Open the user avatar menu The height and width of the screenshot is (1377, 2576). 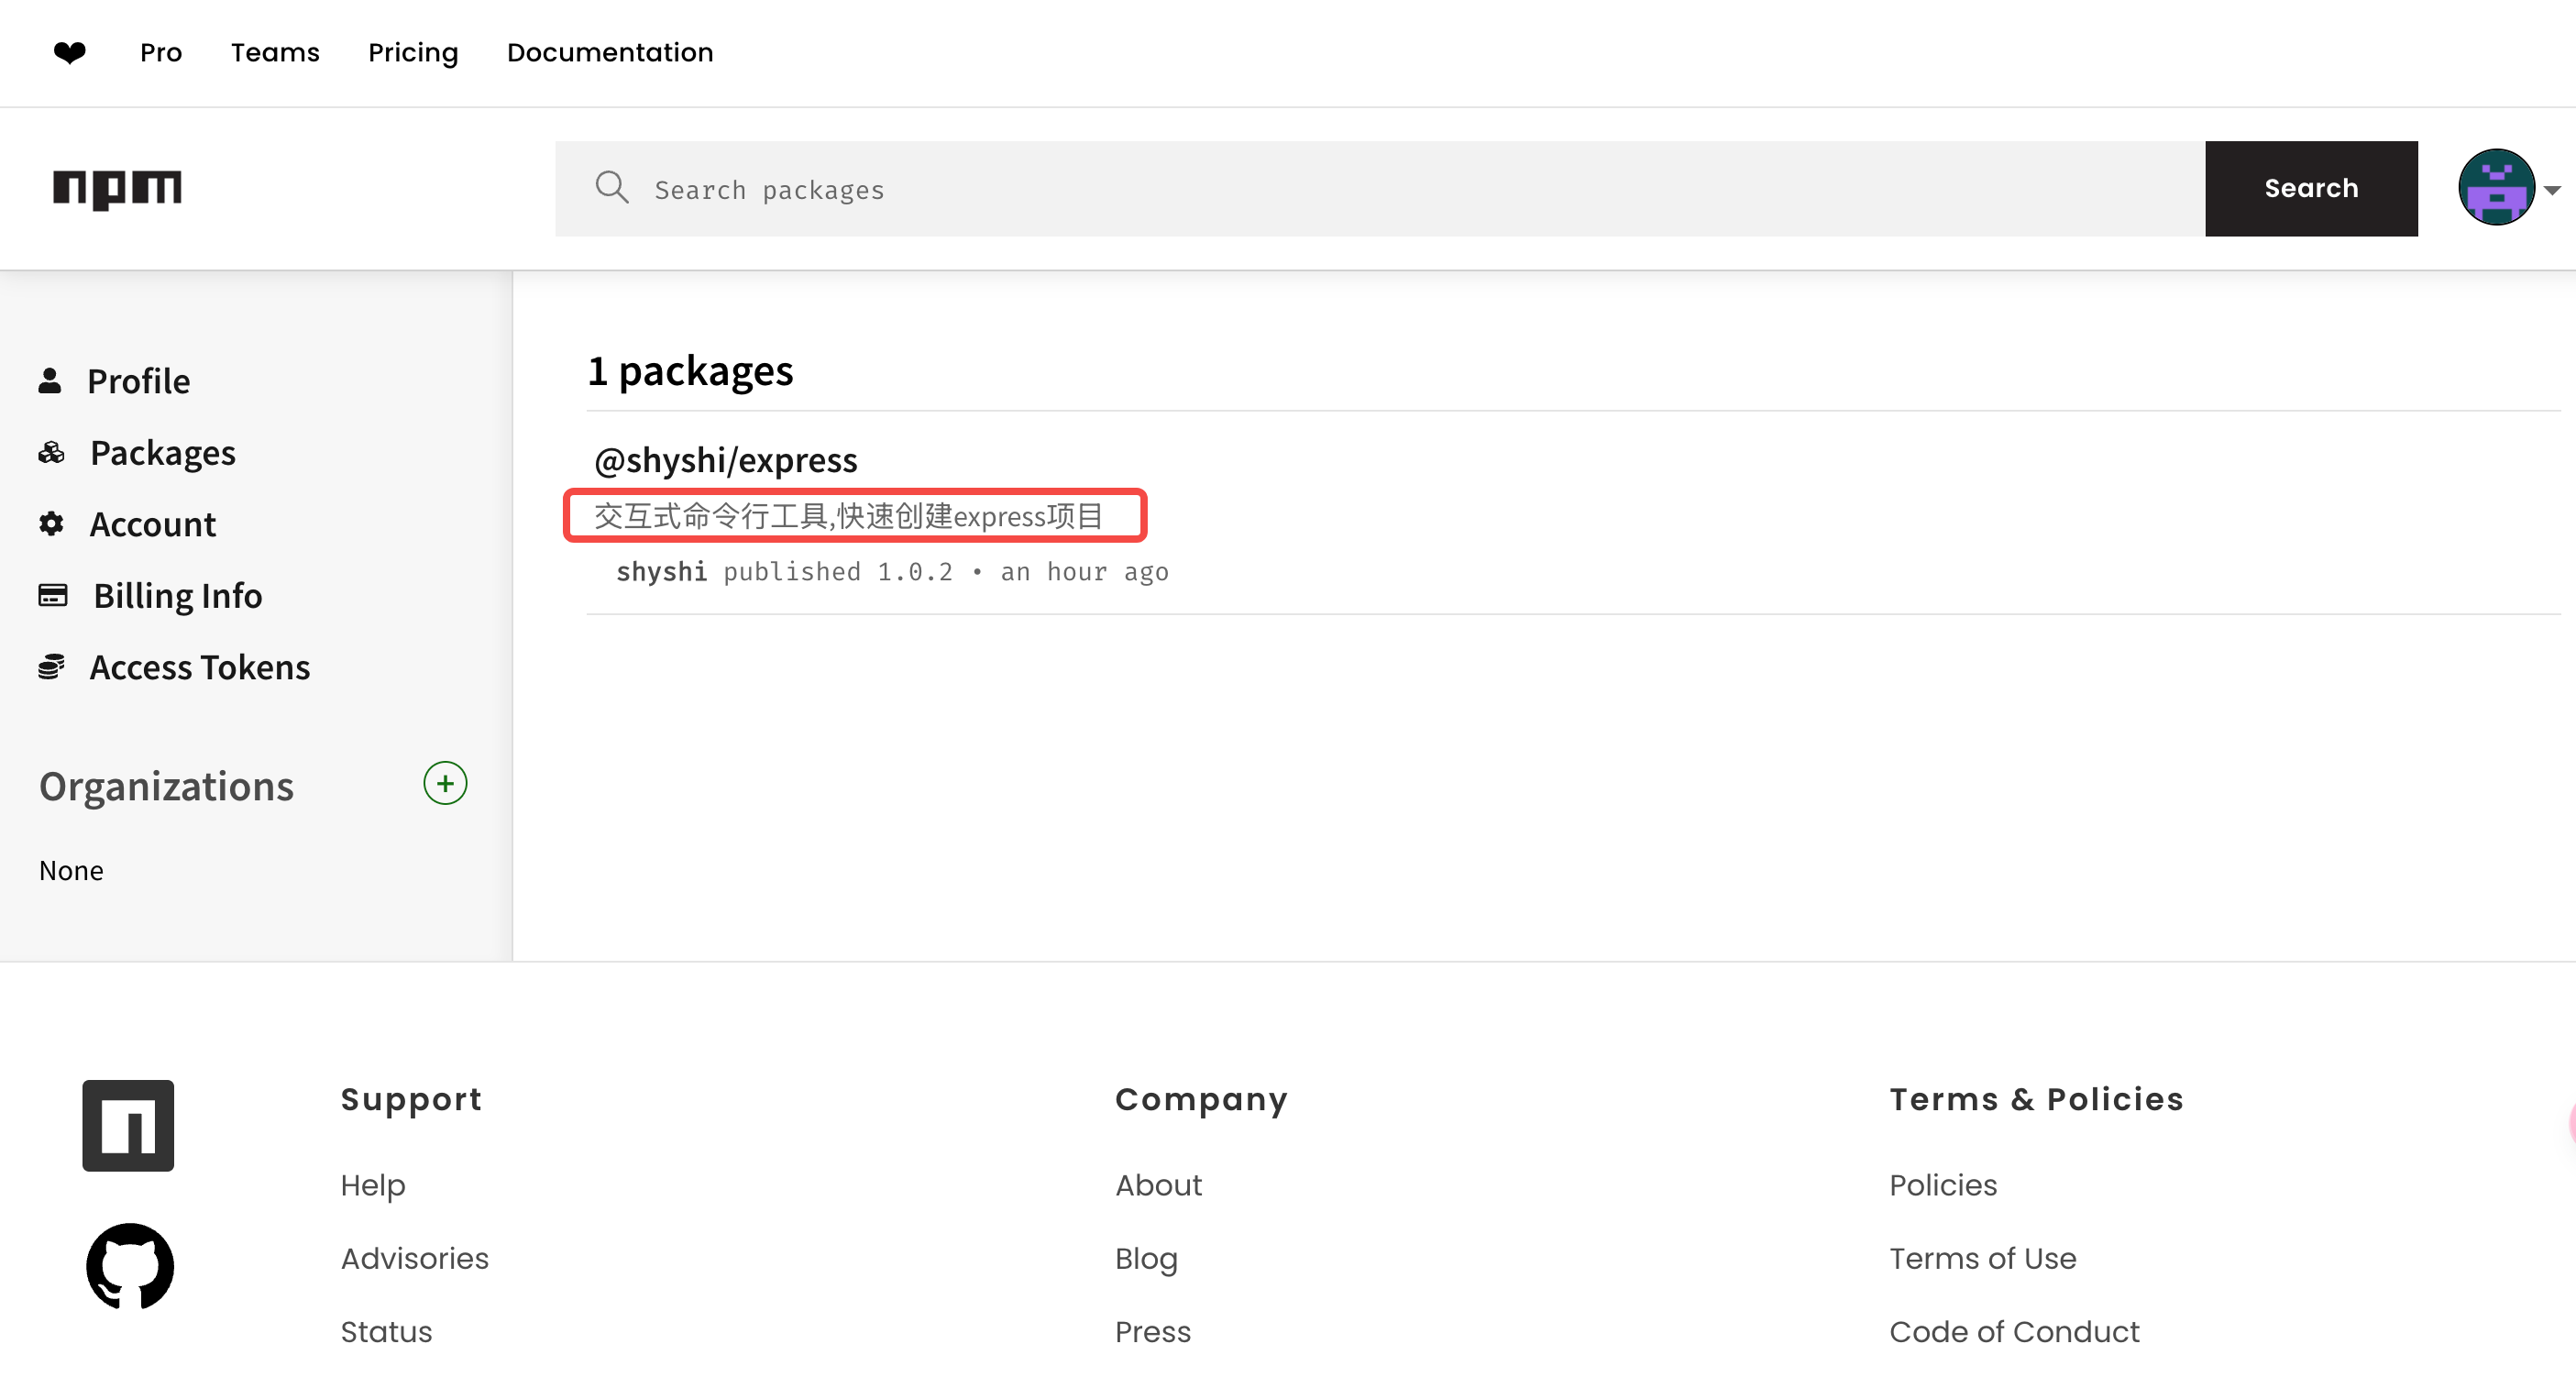[x=2496, y=187]
